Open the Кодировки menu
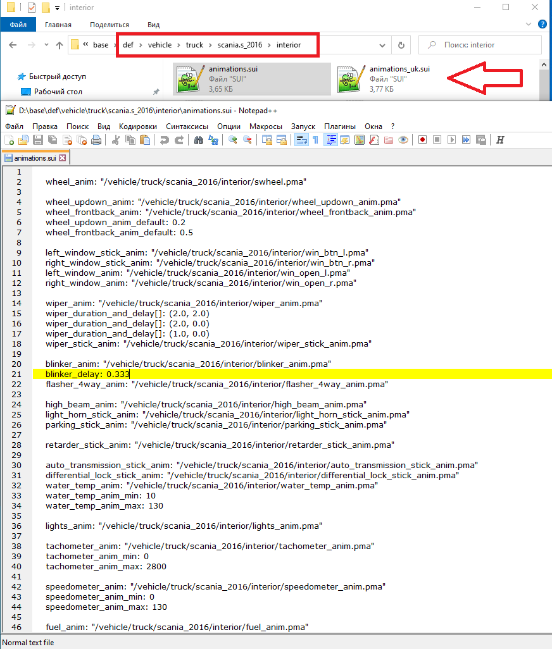This screenshot has height=649, width=552. point(138,127)
